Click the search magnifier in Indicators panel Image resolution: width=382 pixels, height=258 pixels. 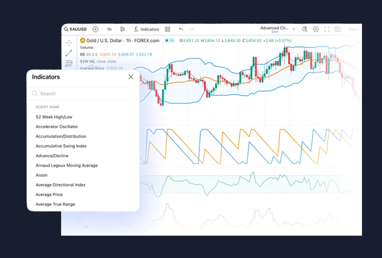coord(35,94)
